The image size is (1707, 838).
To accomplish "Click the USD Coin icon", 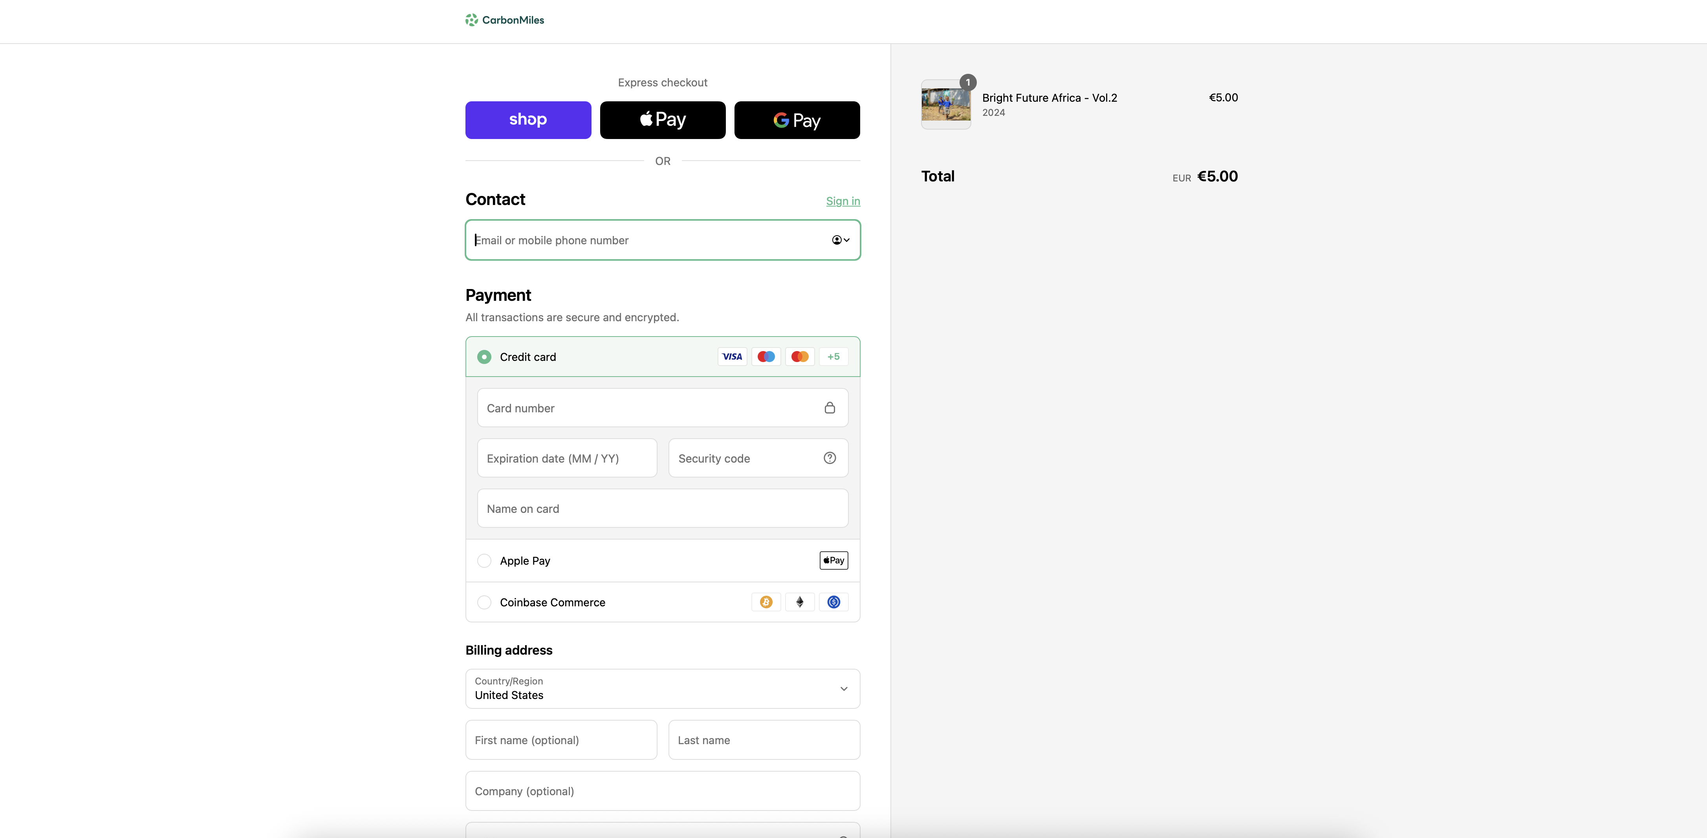I will coord(833,602).
